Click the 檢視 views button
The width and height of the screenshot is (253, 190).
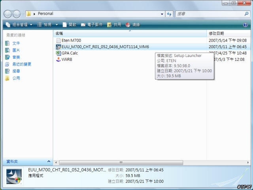(44, 25)
